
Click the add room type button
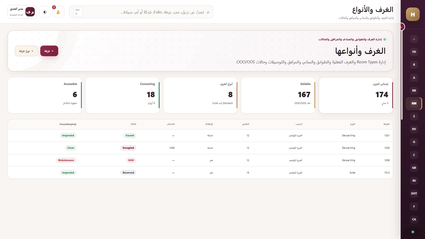pos(26,51)
